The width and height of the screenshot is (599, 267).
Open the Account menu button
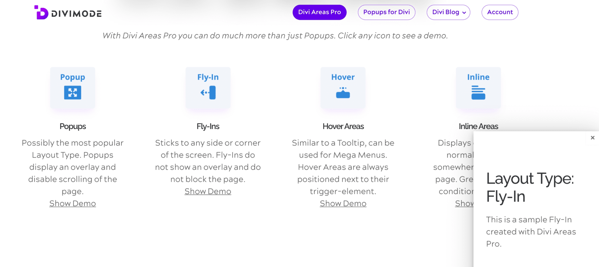500,12
